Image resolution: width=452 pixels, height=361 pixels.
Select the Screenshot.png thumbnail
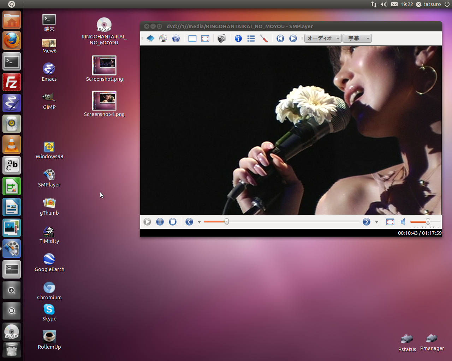point(104,69)
